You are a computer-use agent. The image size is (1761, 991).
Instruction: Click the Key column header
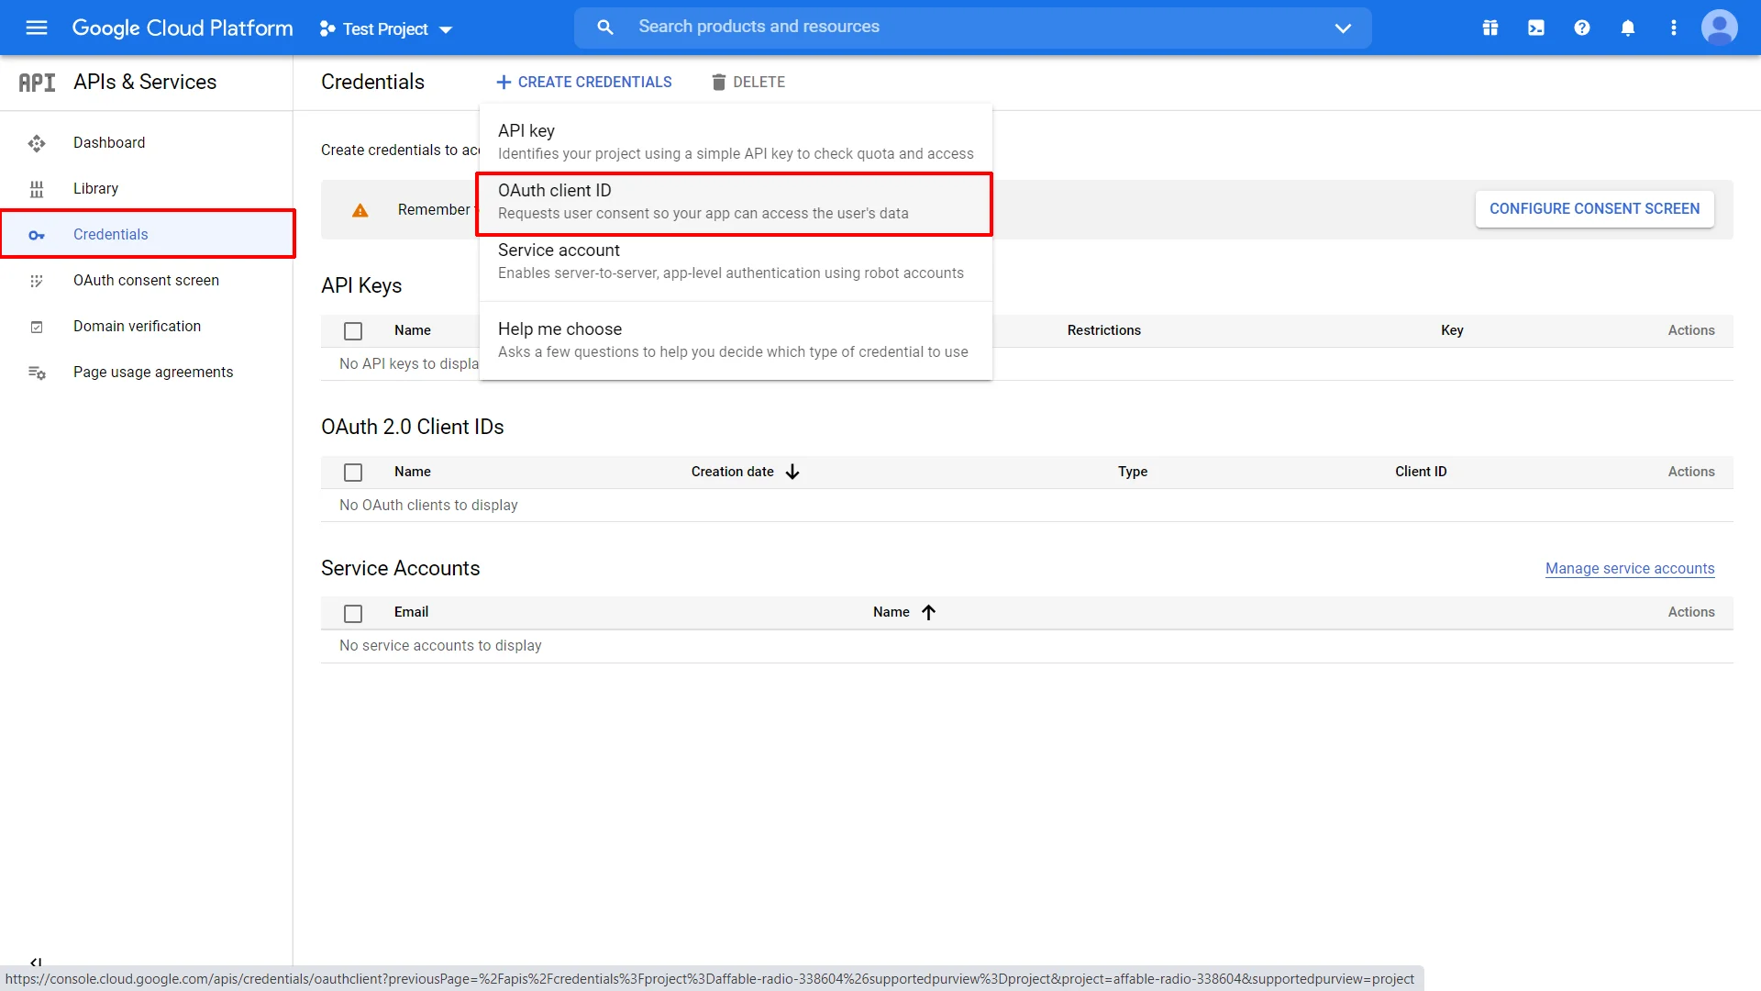[1452, 330]
